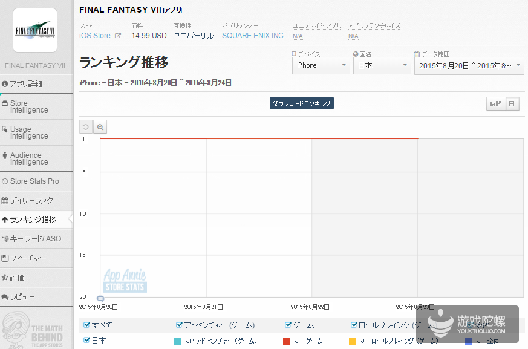Toggle the 日本 checkbox

(x=86, y=341)
